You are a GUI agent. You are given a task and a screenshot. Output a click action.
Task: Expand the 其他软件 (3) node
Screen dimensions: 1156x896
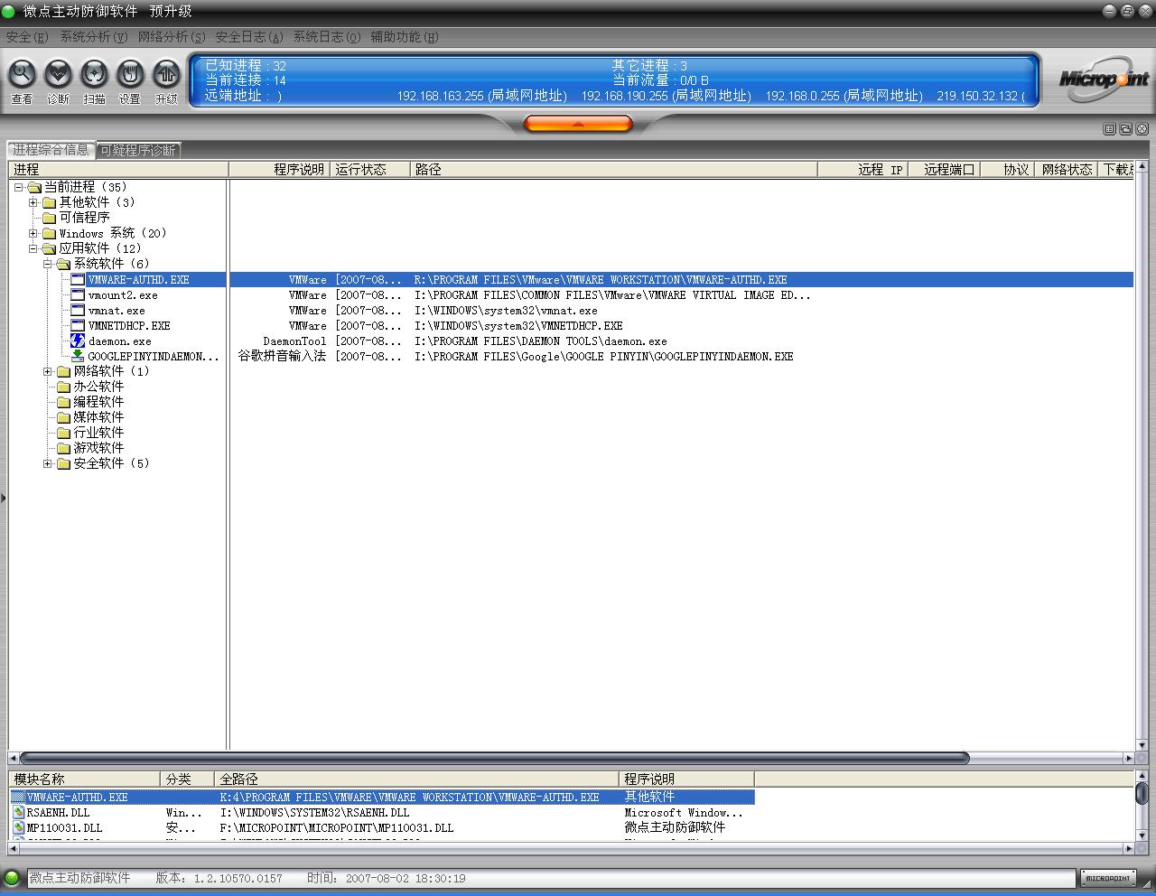pyautogui.click(x=33, y=202)
